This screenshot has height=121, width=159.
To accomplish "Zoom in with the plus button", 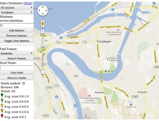I will 43,32.
